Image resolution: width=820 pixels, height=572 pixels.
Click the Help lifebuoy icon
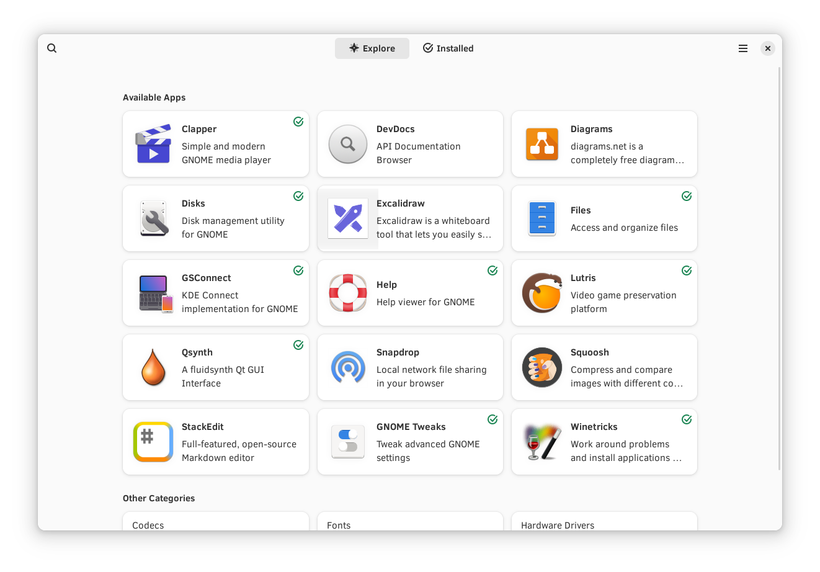pos(348,293)
